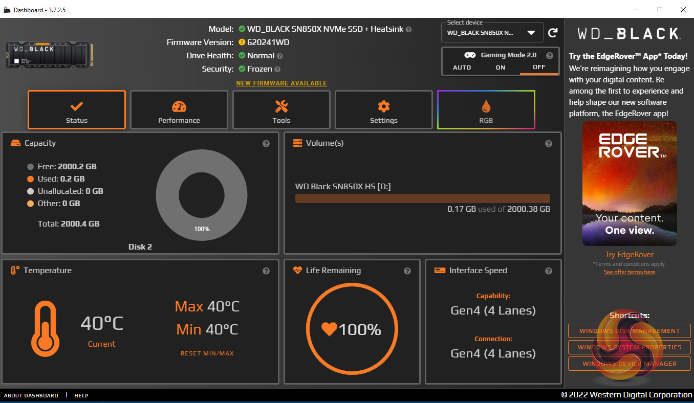Click the refresh device list icon
This screenshot has height=403, width=694.
pos(553,33)
